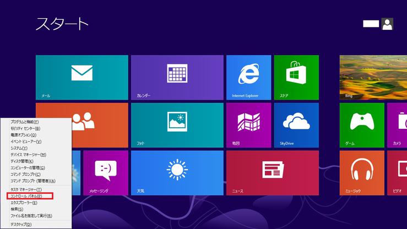Open the メッセージング (Messaging) tile
This screenshot has height=229, width=407.
[106, 172]
